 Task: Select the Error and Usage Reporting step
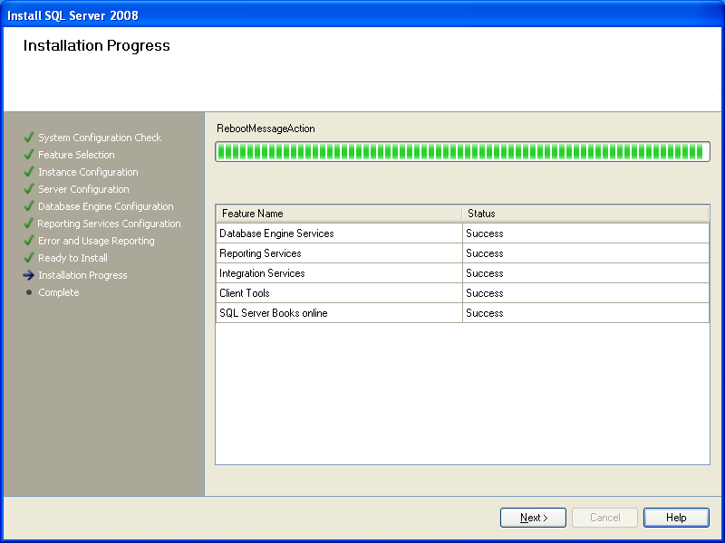(96, 241)
